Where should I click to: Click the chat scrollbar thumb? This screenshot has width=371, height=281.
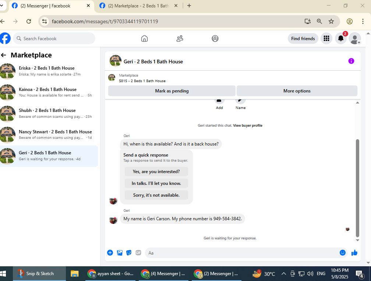pyautogui.click(x=357, y=188)
